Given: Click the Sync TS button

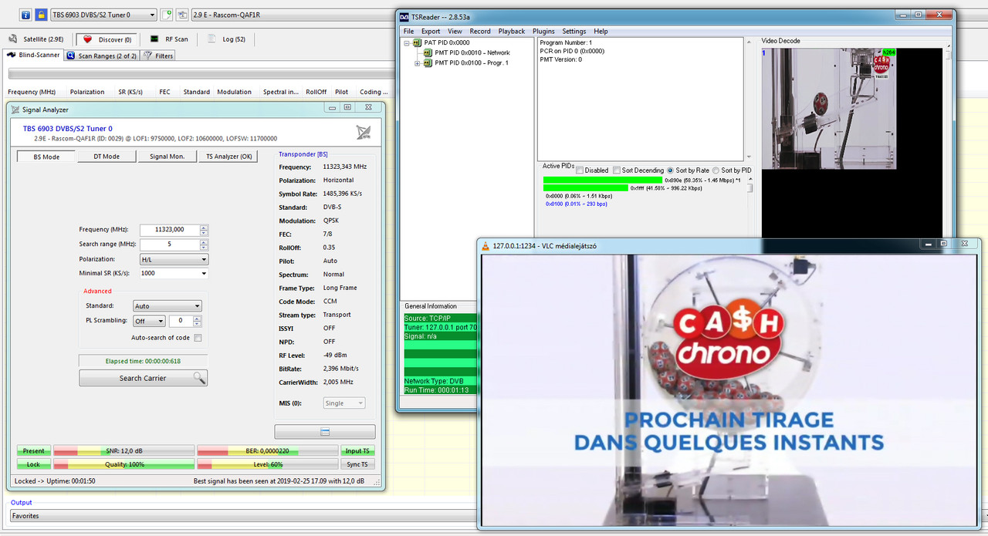Looking at the screenshot, I should (357, 464).
